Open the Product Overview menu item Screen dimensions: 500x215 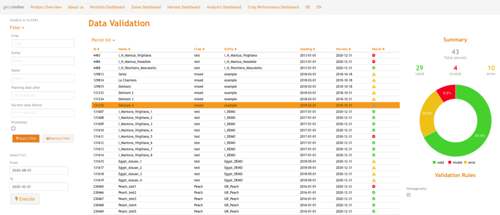(46, 7)
